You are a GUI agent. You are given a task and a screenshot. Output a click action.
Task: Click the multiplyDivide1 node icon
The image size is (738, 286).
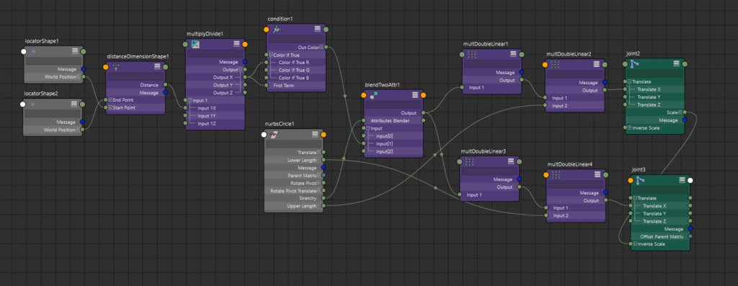tap(195, 44)
